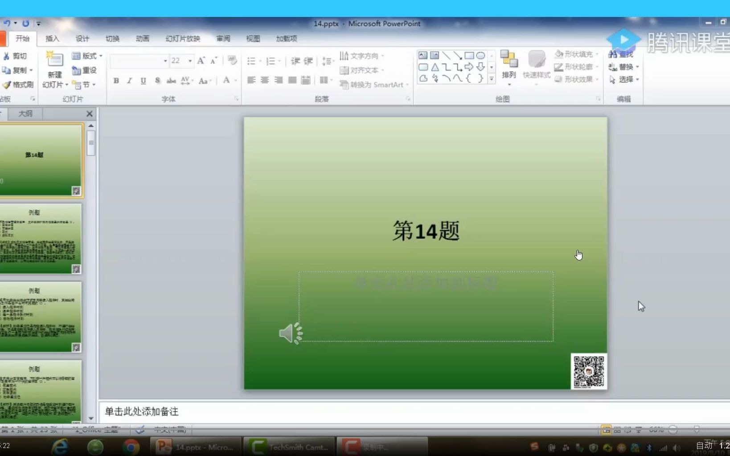The image size is (730, 456).
Task: Click the Shape Outline (形状轮廓) button
Action: [576, 67]
